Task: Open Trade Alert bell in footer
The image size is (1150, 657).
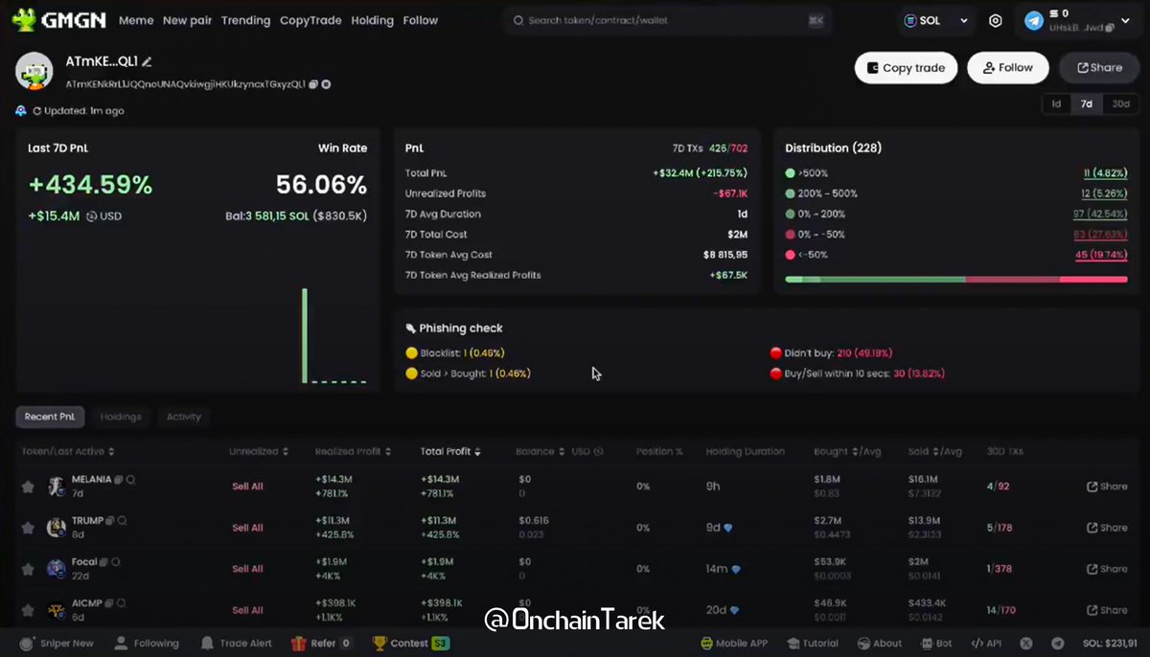Action: [237, 644]
